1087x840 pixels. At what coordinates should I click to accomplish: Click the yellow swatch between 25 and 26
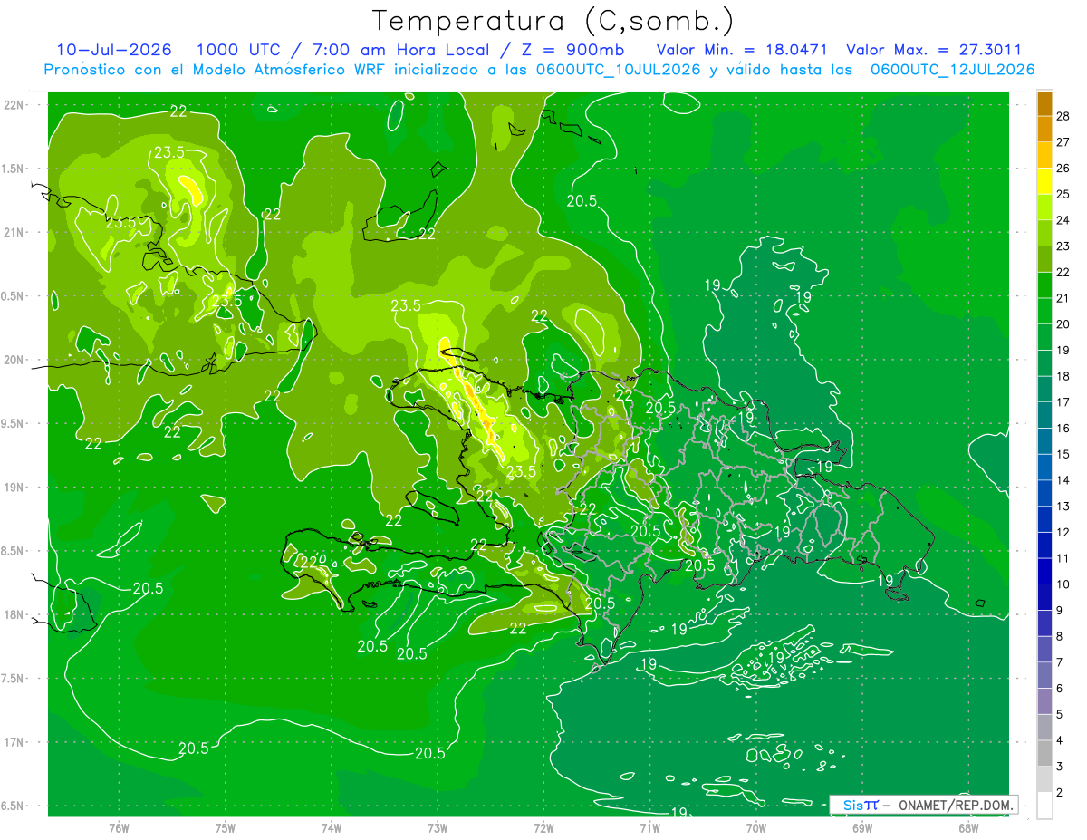pos(1044,181)
